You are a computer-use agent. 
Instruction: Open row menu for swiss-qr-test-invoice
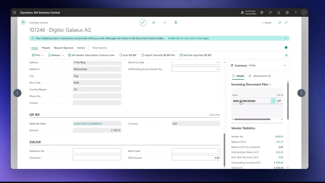[x=273, y=101]
